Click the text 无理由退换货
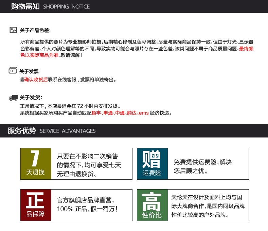Screen dimensions: 268x231 tap(77, 174)
